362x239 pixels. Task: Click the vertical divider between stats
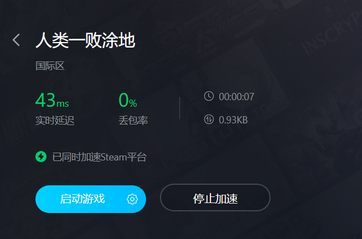pos(179,108)
